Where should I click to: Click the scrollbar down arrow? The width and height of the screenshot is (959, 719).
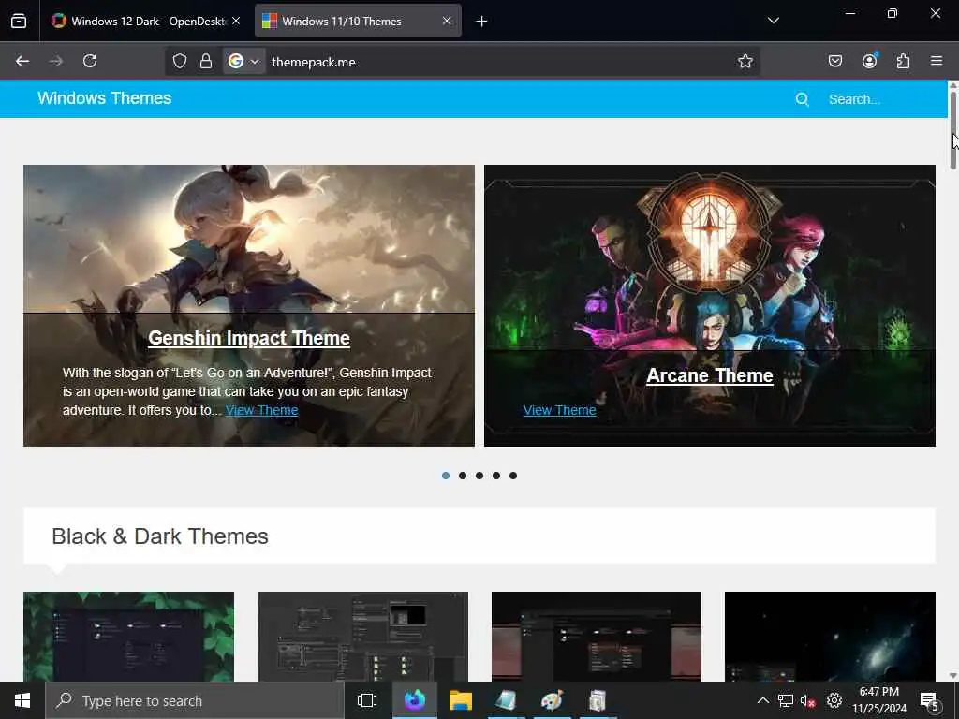tap(952, 676)
